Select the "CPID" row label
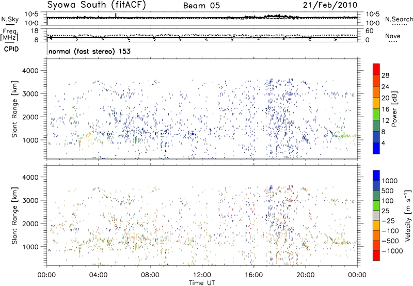 pyautogui.click(x=11, y=49)
